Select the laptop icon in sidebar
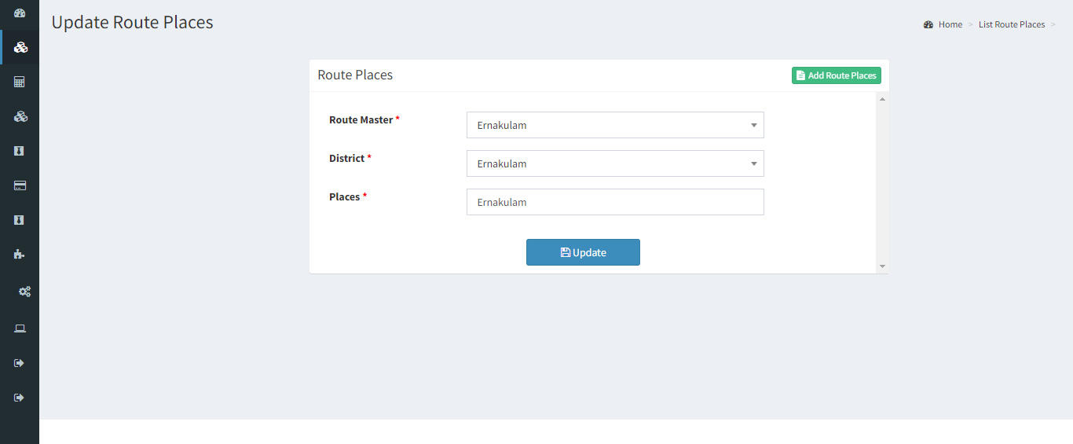This screenshot has width=1073, height=444. tap(20, 328)
